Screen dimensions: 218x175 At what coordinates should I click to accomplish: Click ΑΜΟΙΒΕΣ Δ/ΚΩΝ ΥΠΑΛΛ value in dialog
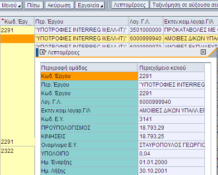click(x=171, y=111)
